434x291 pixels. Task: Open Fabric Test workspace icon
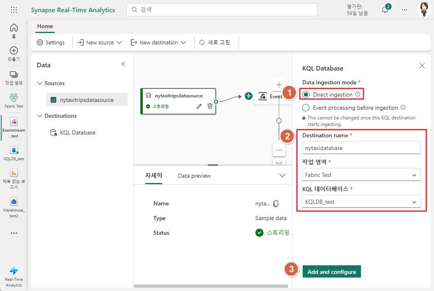click(14, 101)
